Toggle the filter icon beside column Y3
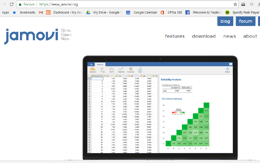260x163 pixels. point(129,76)
